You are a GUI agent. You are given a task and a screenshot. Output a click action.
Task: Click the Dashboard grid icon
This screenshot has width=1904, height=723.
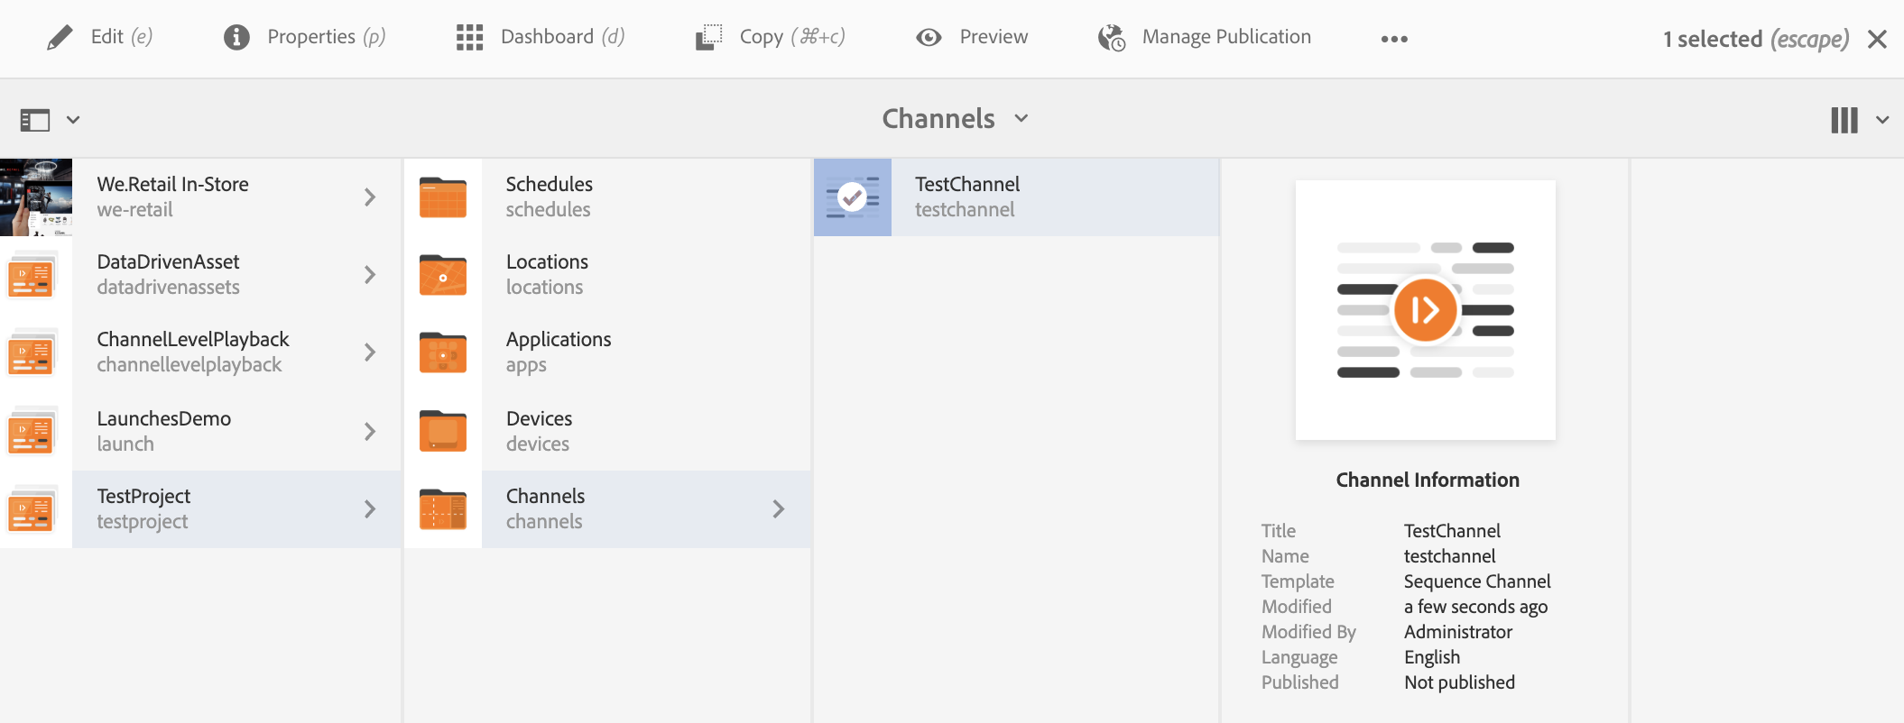pos(469,37)
